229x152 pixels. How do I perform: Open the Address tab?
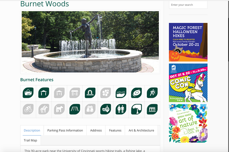(96, 131)
